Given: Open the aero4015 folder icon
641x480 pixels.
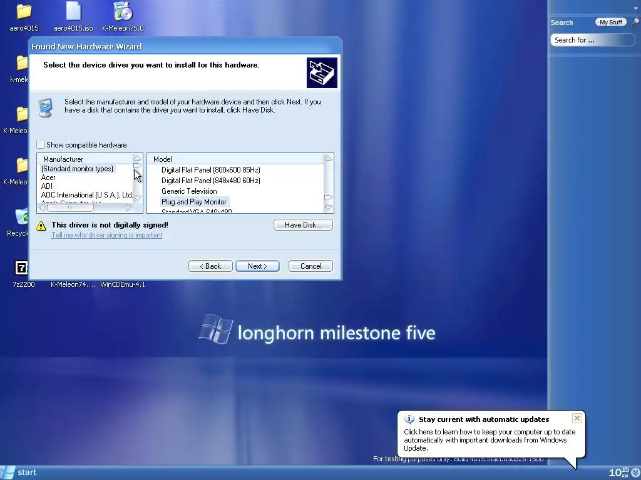Looking at the screenshot, I should pos(24,11).
